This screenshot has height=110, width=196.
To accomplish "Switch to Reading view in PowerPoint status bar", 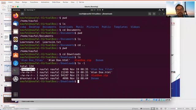I will [x=161, y=109].
